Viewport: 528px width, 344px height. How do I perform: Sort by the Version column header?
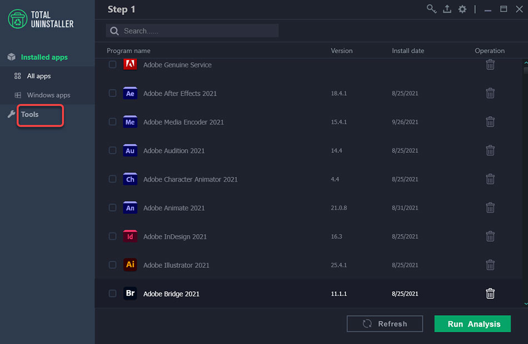coord(341,51)
